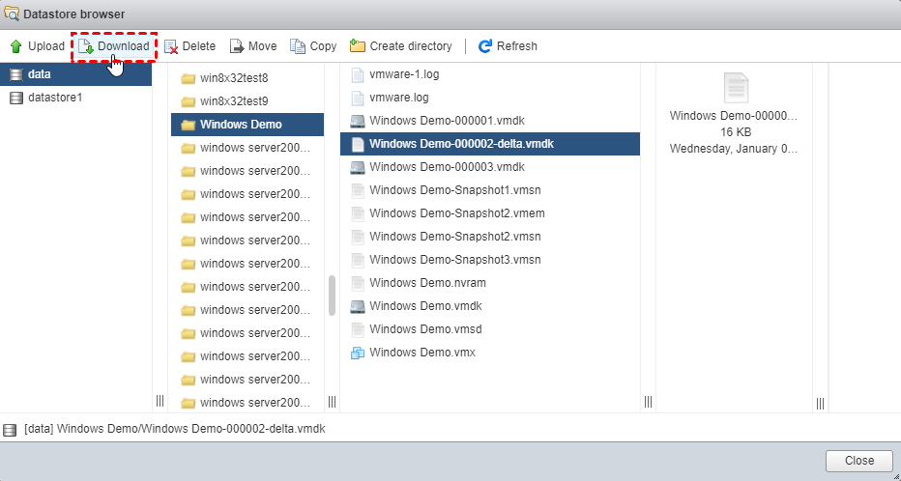Select the data datastore
The width and height of the screenshot is (901, 481).
point(40,74)
